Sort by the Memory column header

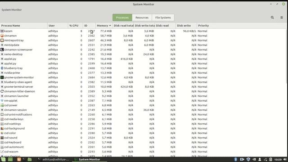click(104, 26)
